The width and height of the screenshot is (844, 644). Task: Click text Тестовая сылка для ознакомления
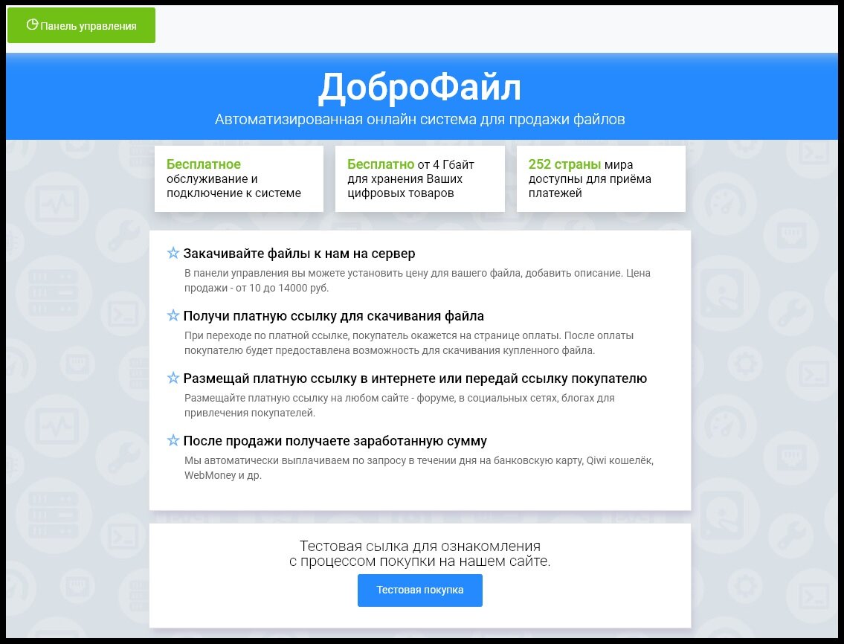420,546
